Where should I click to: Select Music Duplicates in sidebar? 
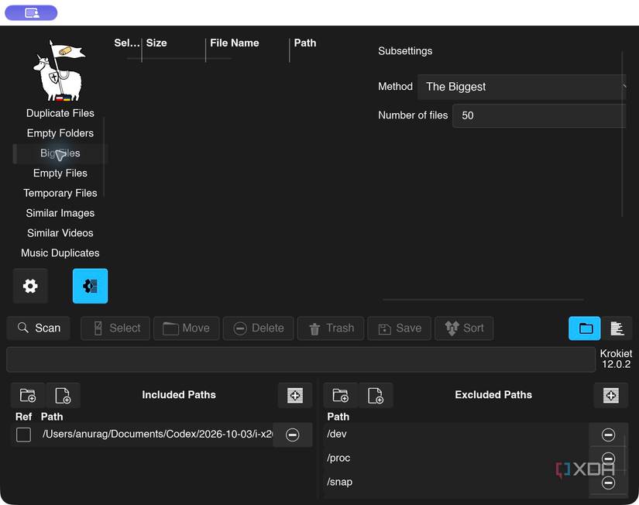[x=60, y=252]
